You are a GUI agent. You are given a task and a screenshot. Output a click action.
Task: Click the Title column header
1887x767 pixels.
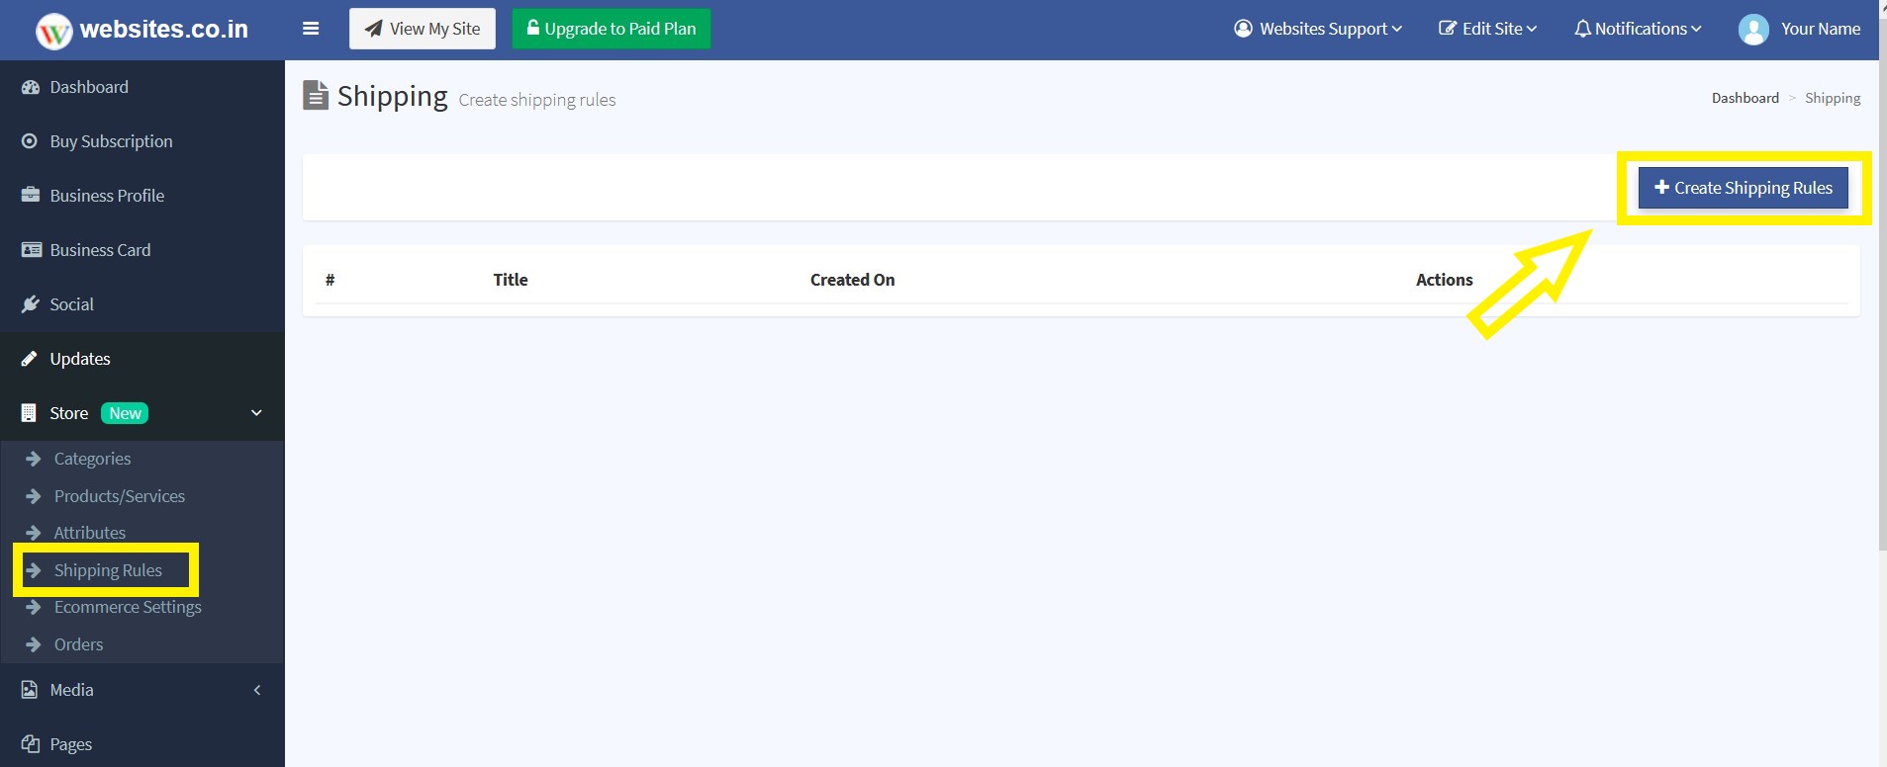[511, 280]
